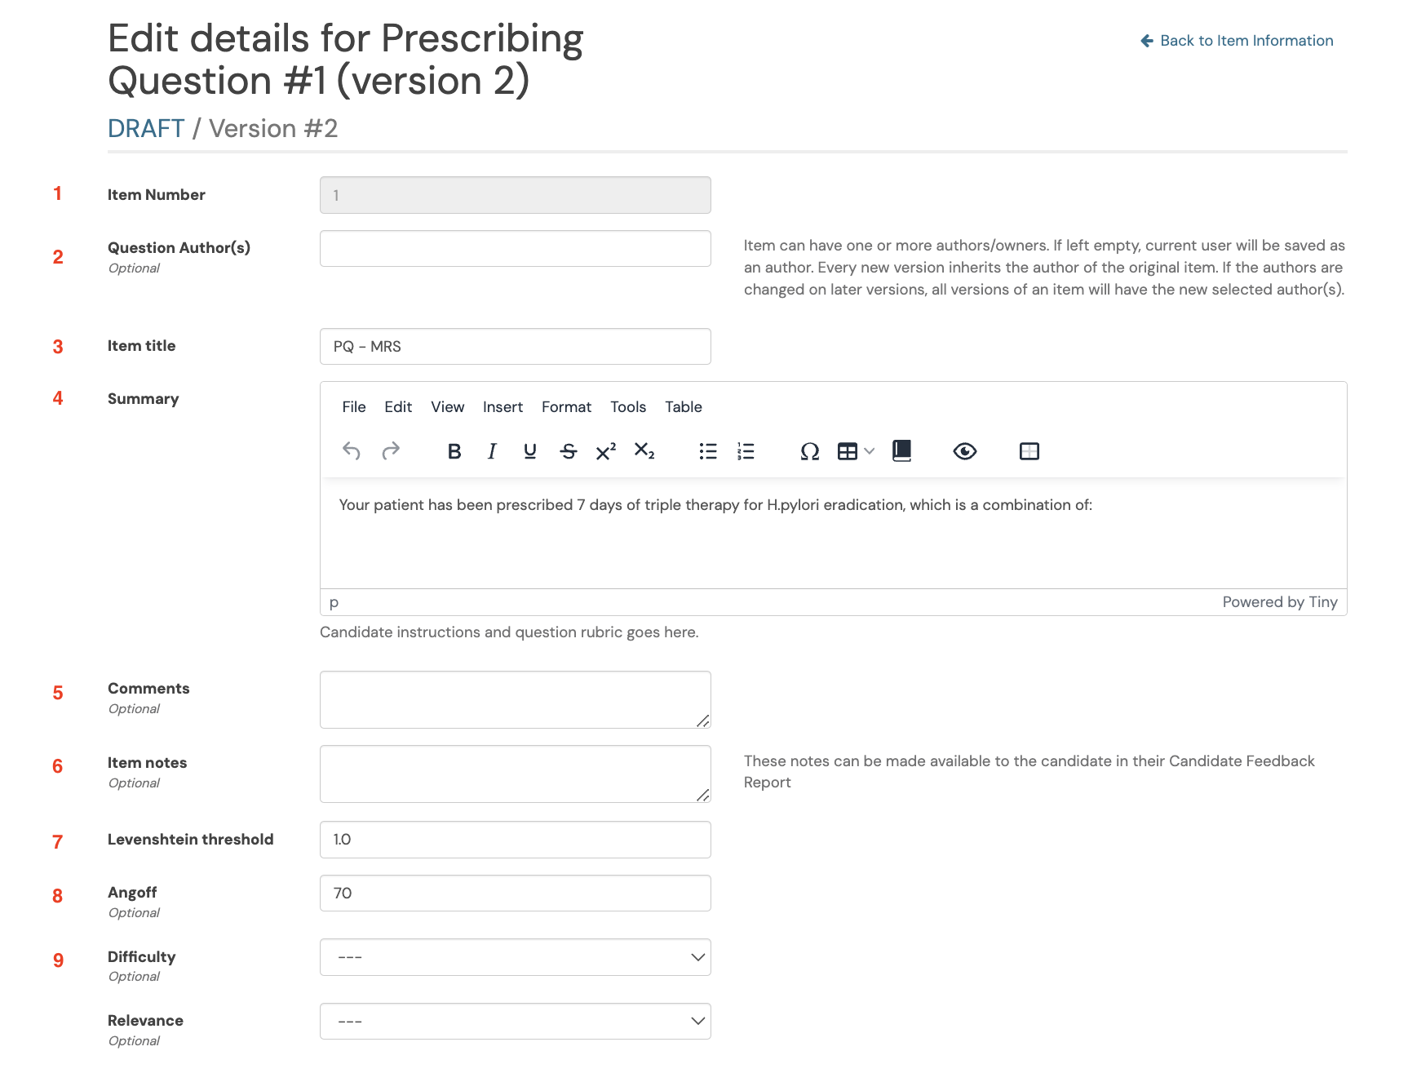Insert a numbered list
Viewport: 1408px width, 1082px height.
746,451
